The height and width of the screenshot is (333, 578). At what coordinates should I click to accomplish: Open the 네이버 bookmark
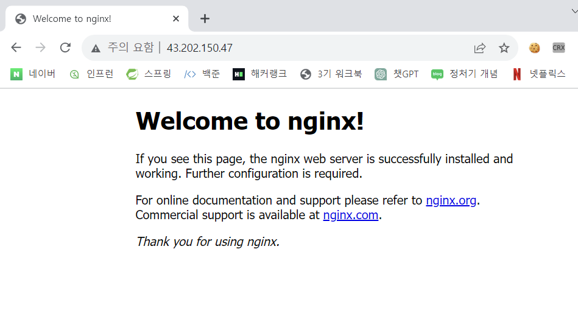pos(33,74)
